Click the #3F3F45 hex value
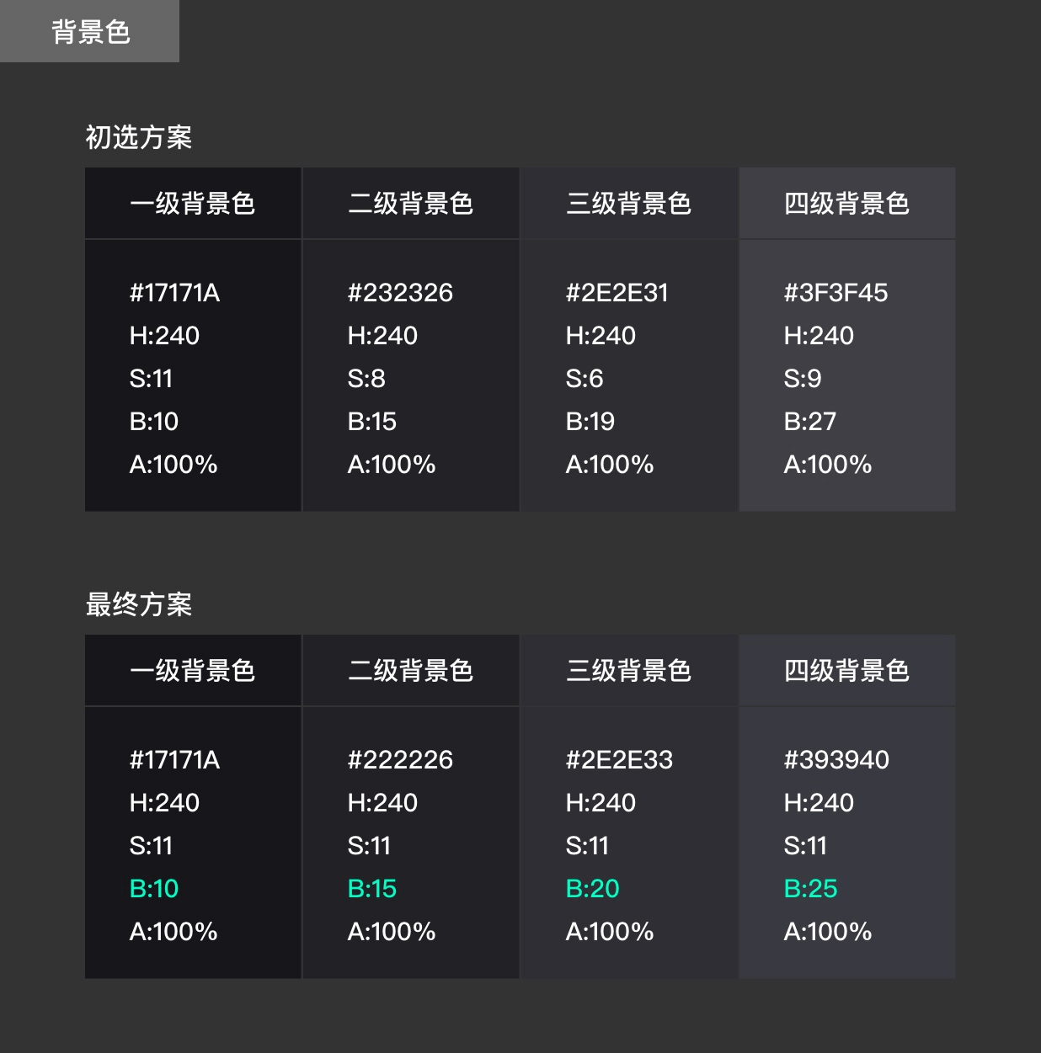Image resolution: width=1041 pixels, height=1053 pixels. tap(836, 293)
